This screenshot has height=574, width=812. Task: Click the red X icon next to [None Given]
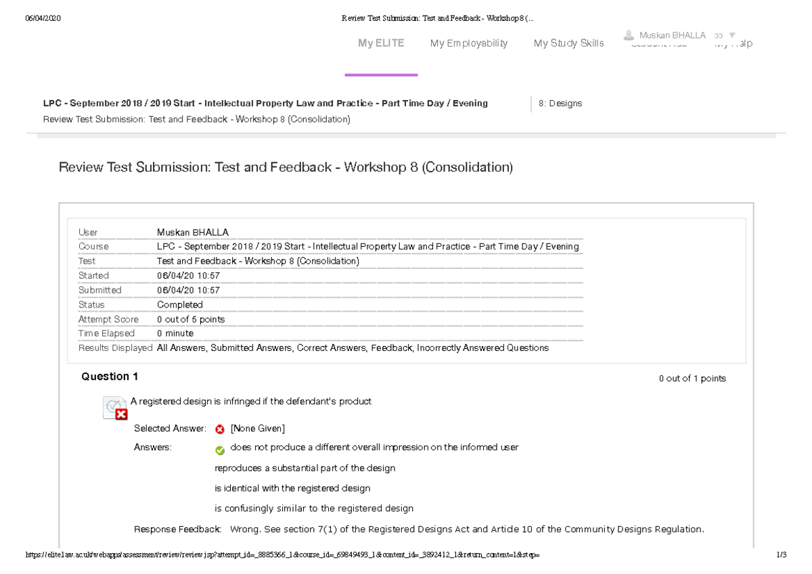pyautogui.click(x=218, y=428)
